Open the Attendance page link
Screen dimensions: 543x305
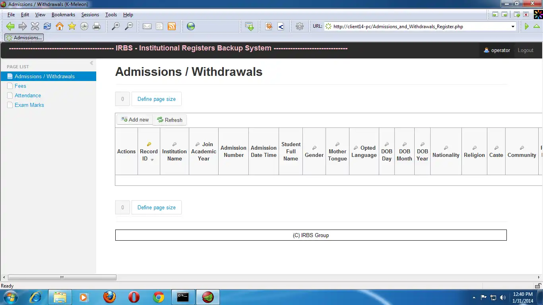coord(28,95)
